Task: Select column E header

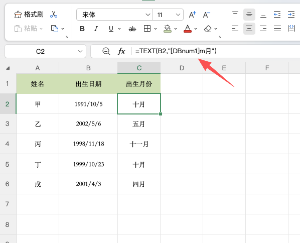Action: (x=224, y=68)
